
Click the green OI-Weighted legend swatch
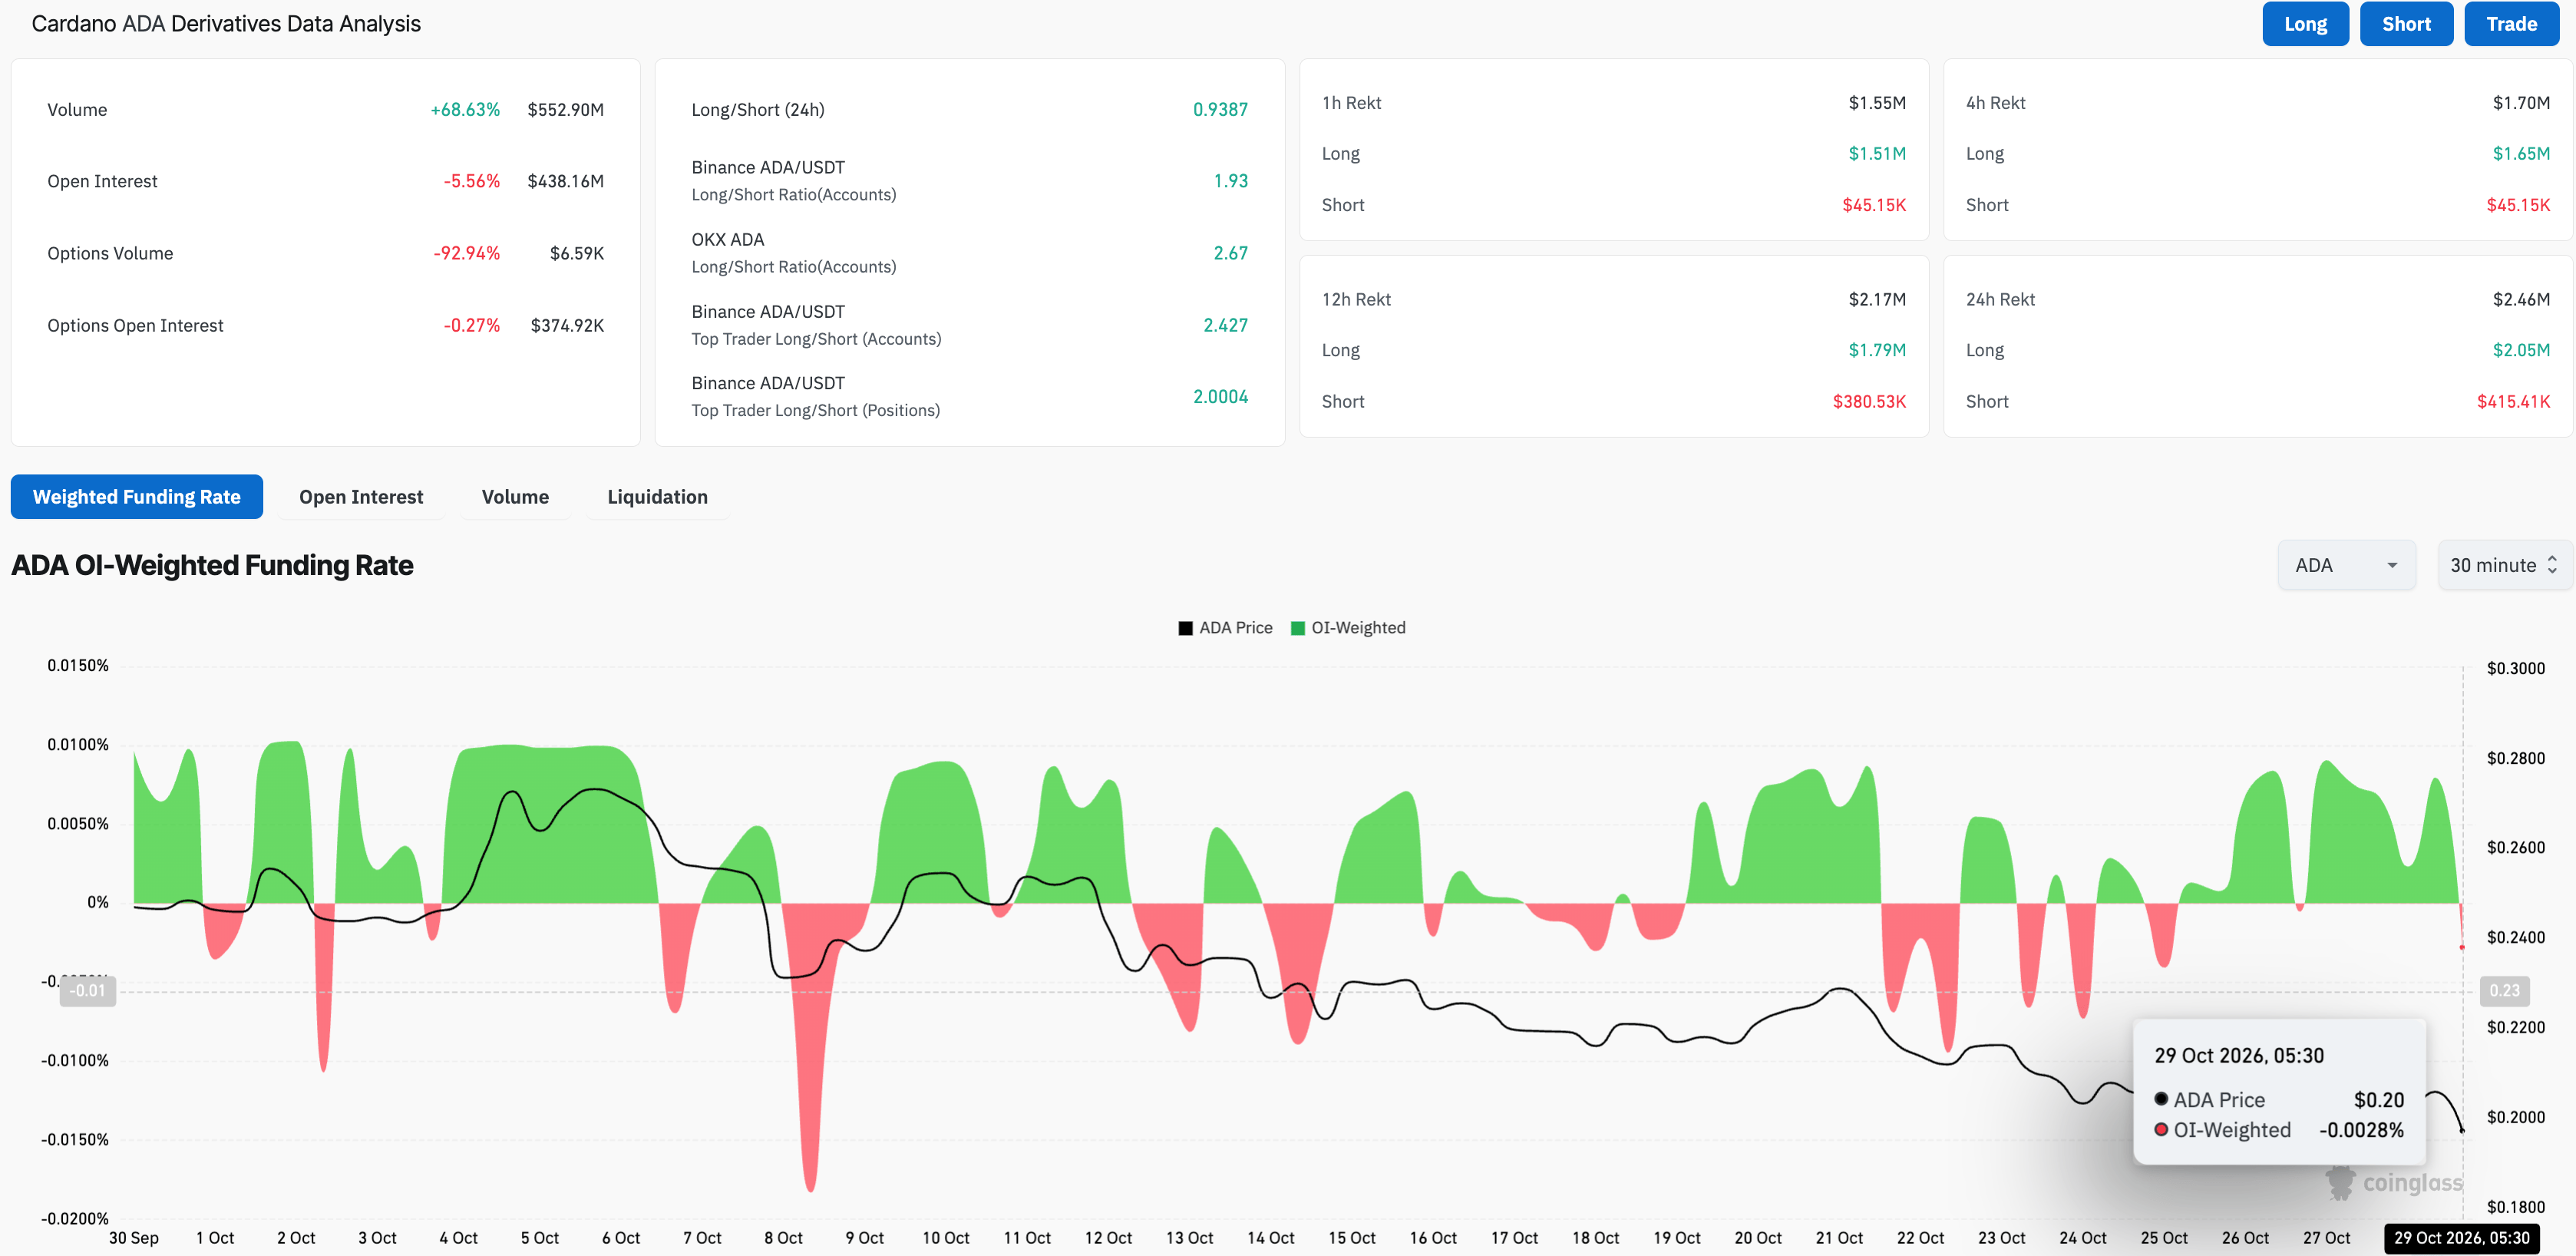coord(1297,628)
